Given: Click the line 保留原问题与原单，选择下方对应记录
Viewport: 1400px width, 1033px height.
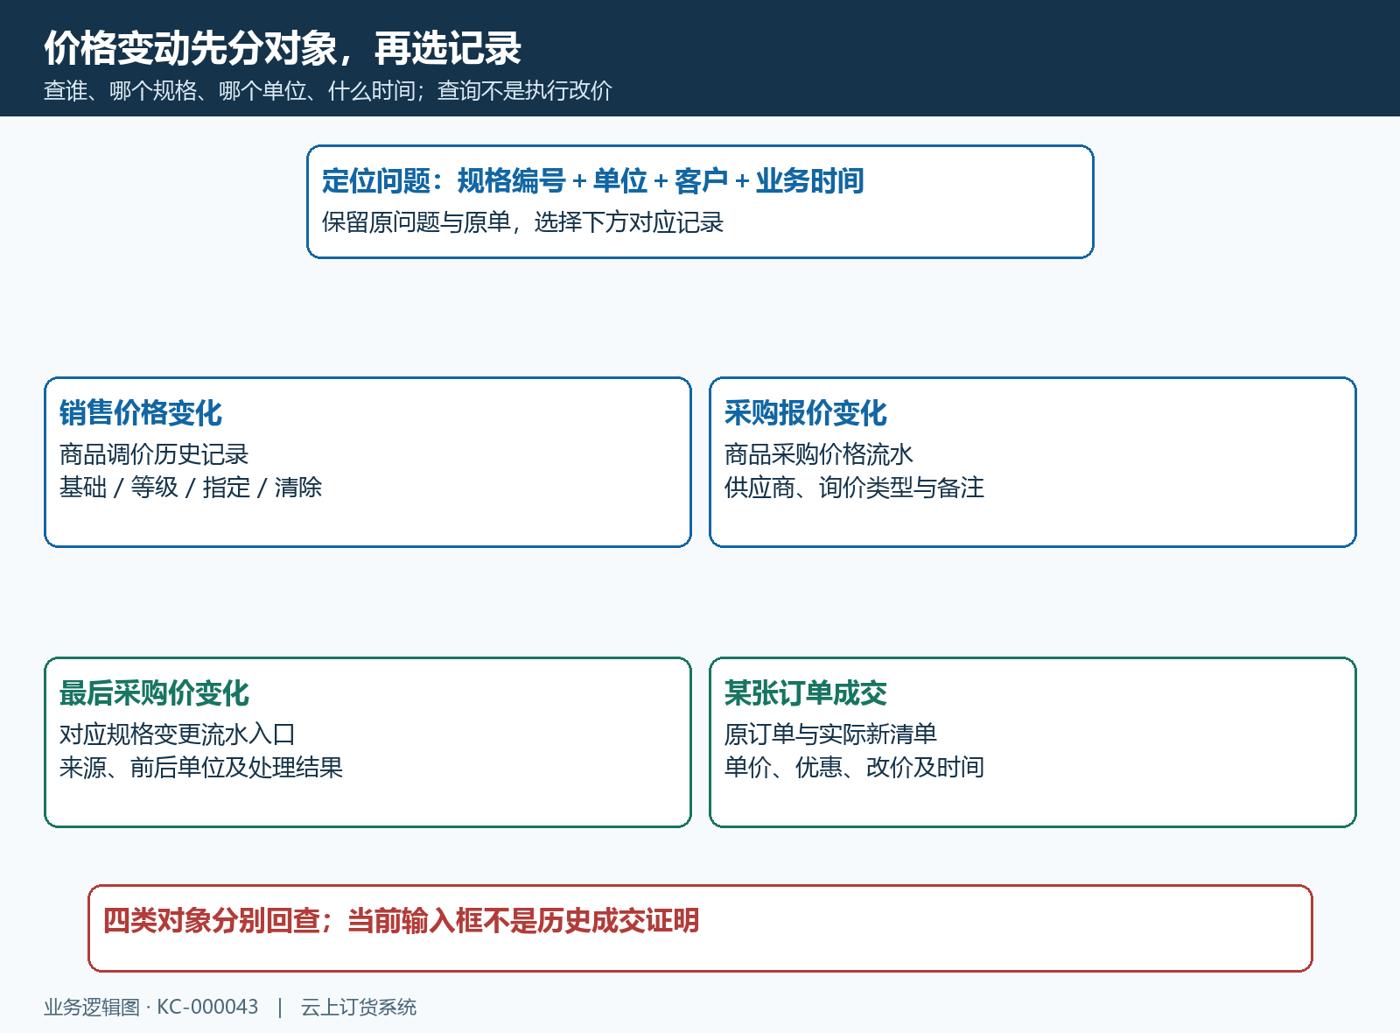Looking at the screenshot, I should pos(522,222).
